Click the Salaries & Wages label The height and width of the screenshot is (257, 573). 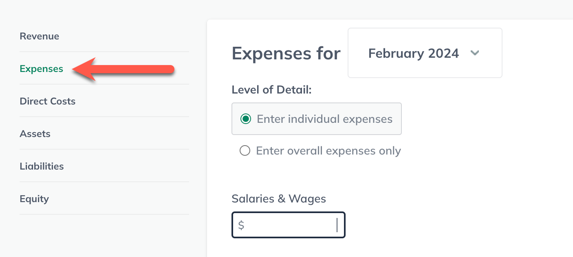(x=278, y=198)
